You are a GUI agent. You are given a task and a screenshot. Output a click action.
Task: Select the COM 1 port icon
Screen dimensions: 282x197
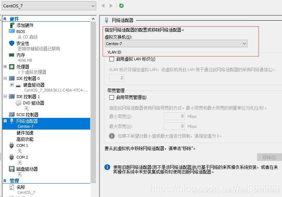11,146
